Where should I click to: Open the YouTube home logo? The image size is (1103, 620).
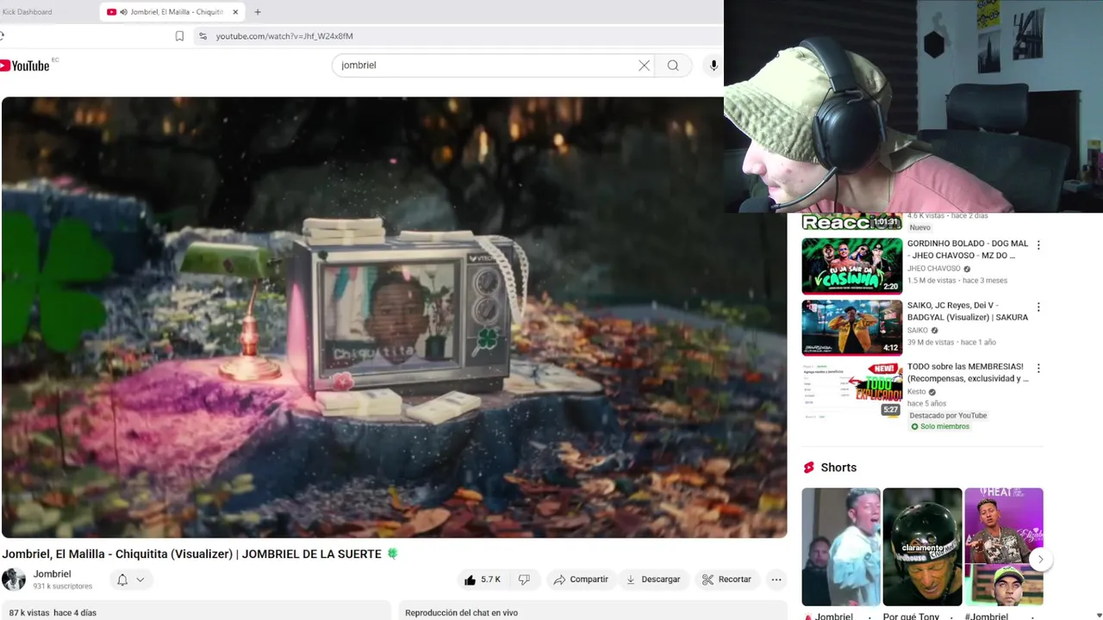click(x=25, y=65)
